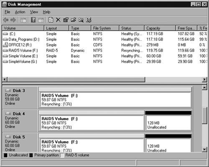The height and width of the screenshot is (167, 209).
Task: Click the 117.19 GB capacity cell
Action: (155, 34)
